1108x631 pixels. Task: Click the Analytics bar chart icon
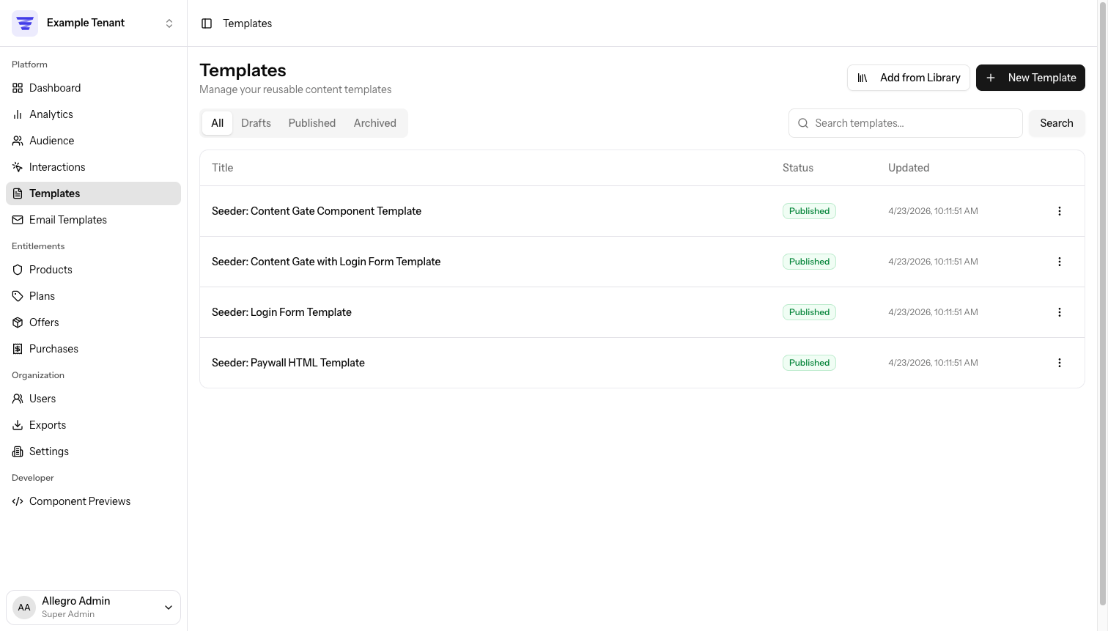point(18,114)
